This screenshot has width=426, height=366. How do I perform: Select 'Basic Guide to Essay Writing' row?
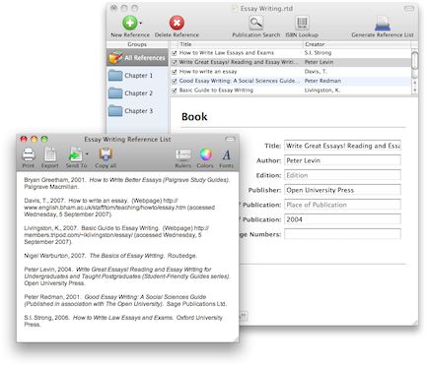(x=291, y=91)
